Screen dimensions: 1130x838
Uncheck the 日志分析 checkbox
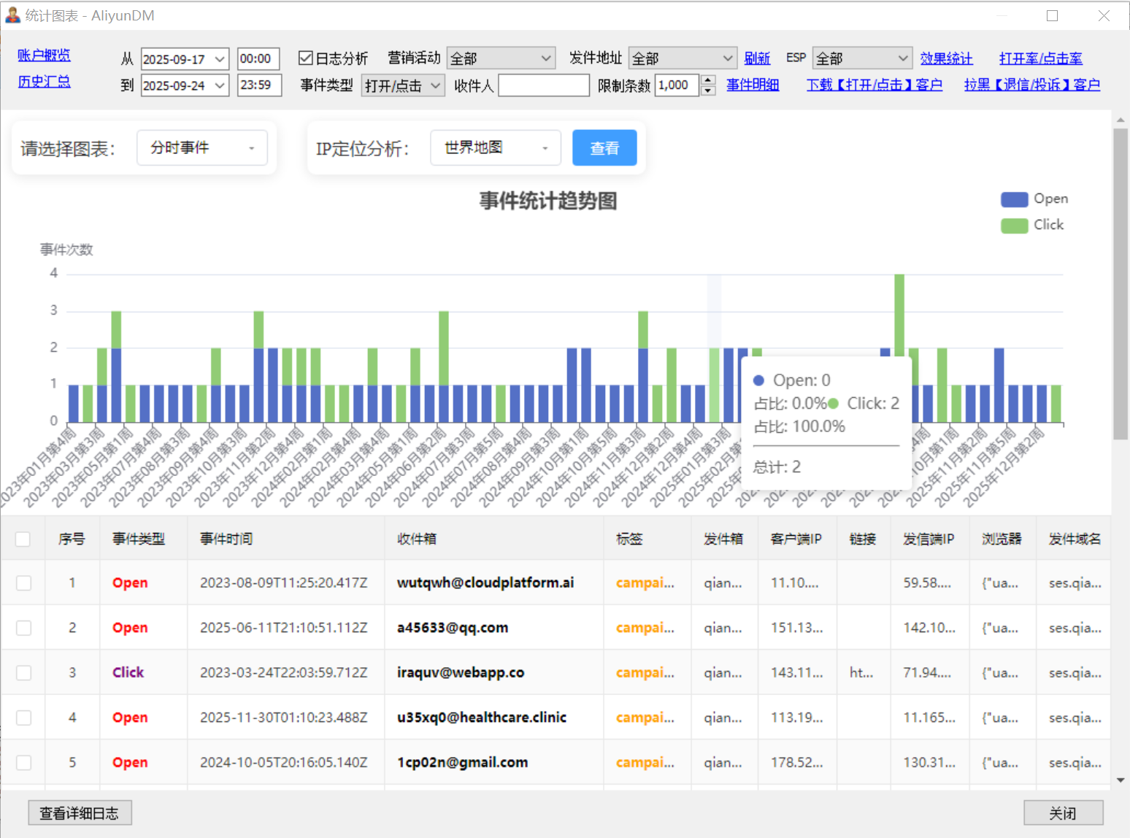(306, 58)
